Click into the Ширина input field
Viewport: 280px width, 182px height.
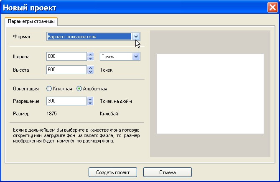[66, 56]
